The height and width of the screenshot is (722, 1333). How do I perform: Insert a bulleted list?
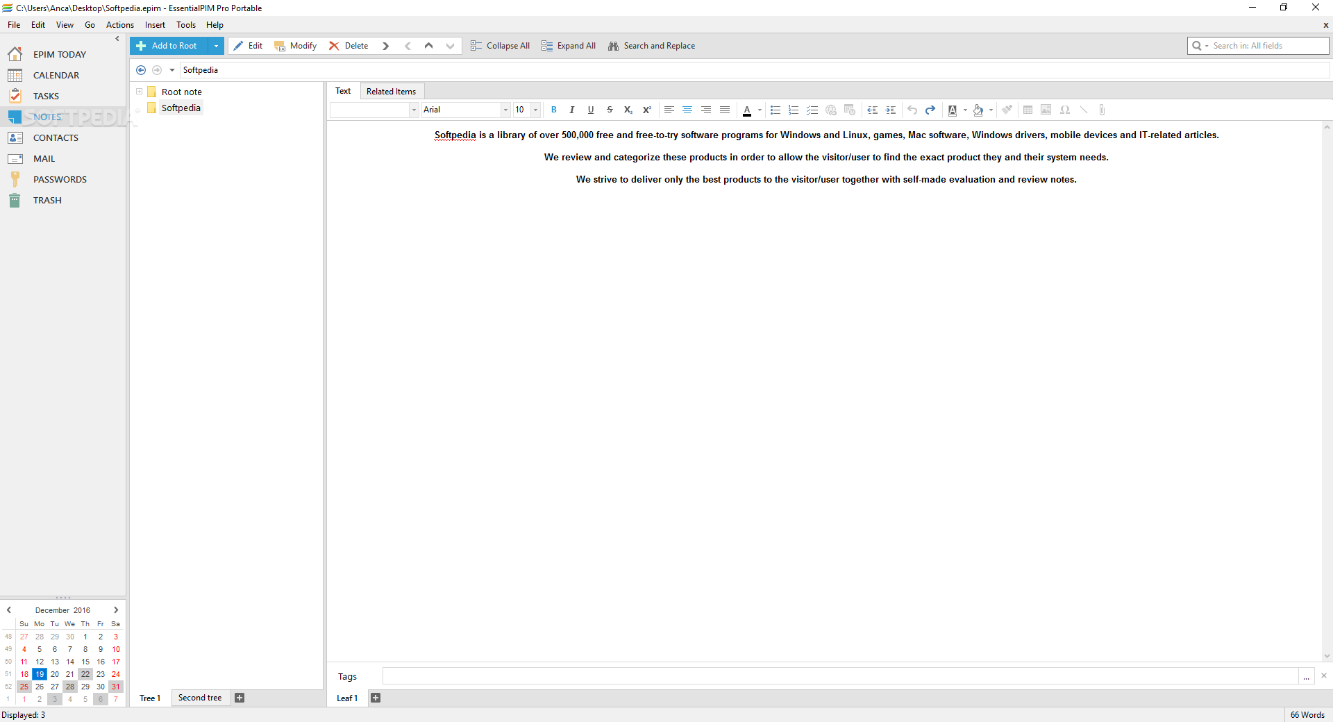(776, 110)
